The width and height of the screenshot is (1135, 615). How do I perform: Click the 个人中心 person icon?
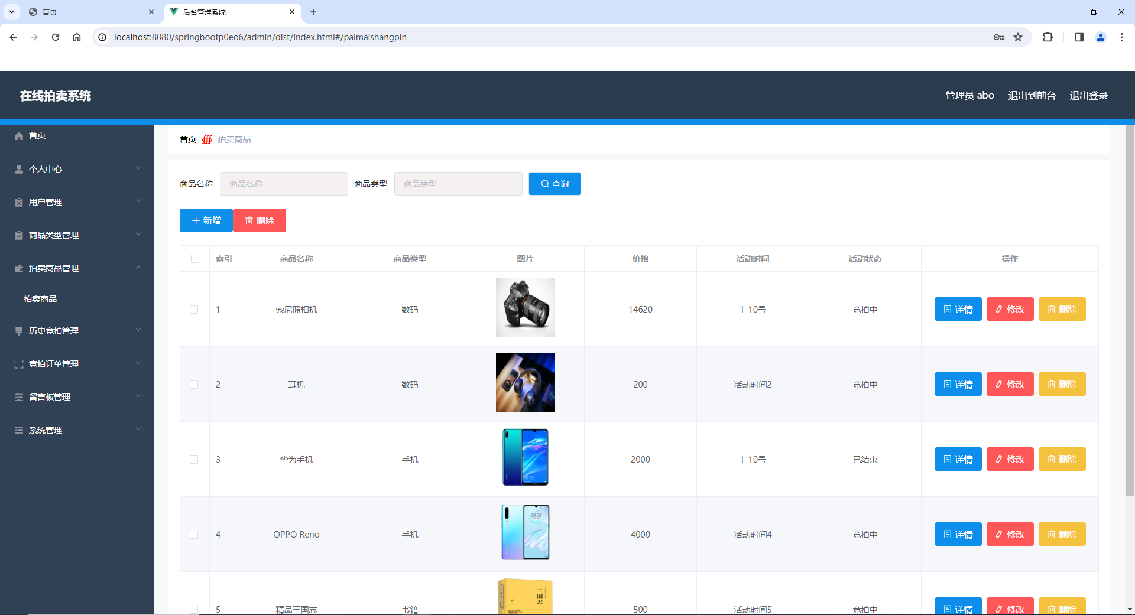[x=19, y=169]
